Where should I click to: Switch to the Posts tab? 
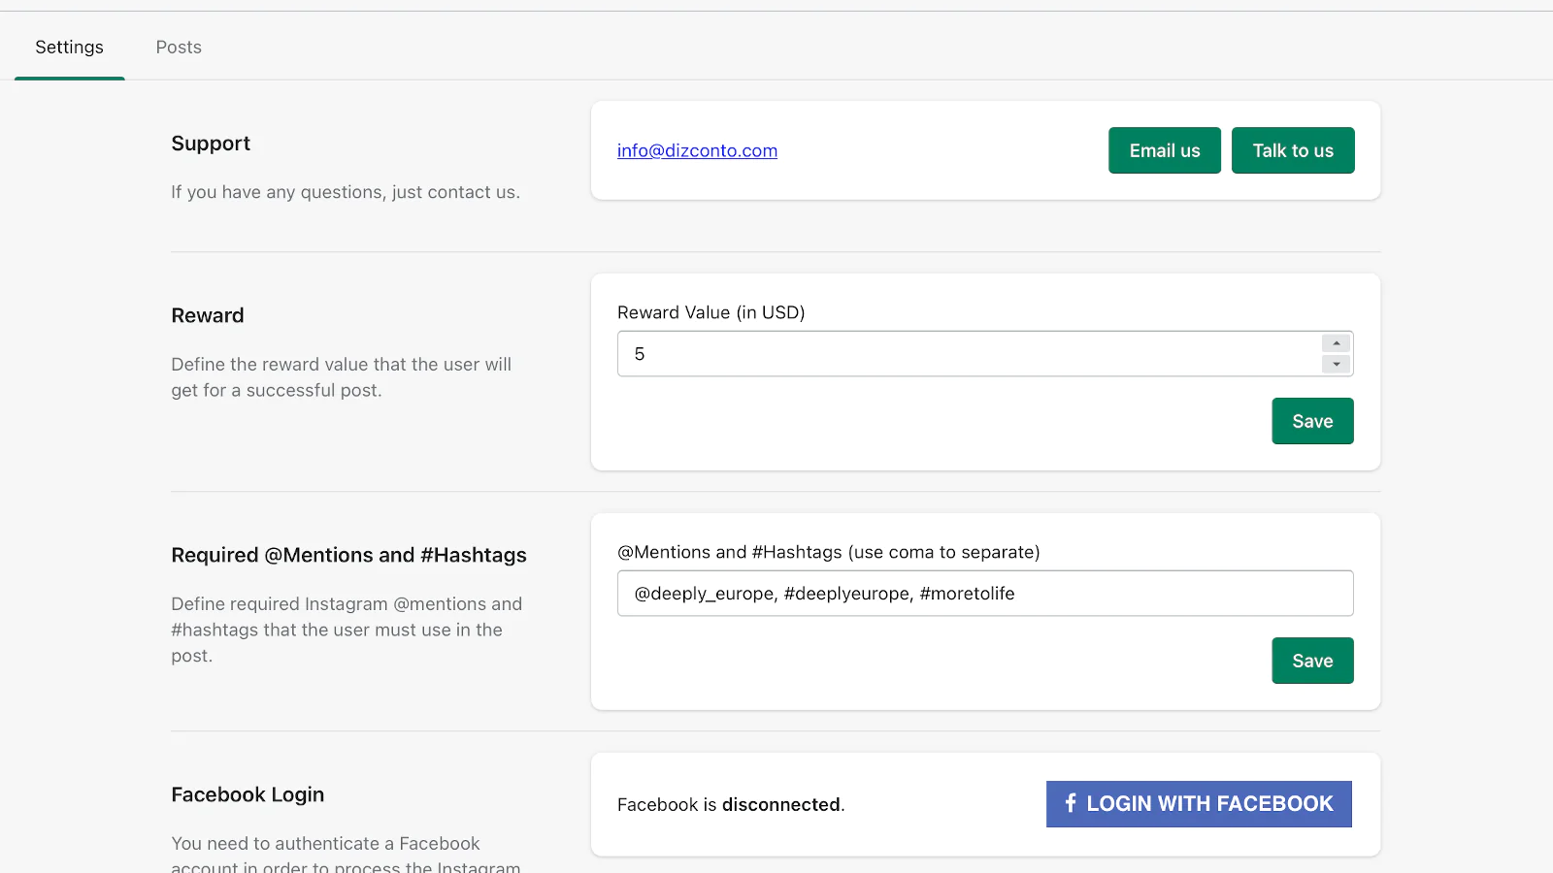(x=179, y=47)
